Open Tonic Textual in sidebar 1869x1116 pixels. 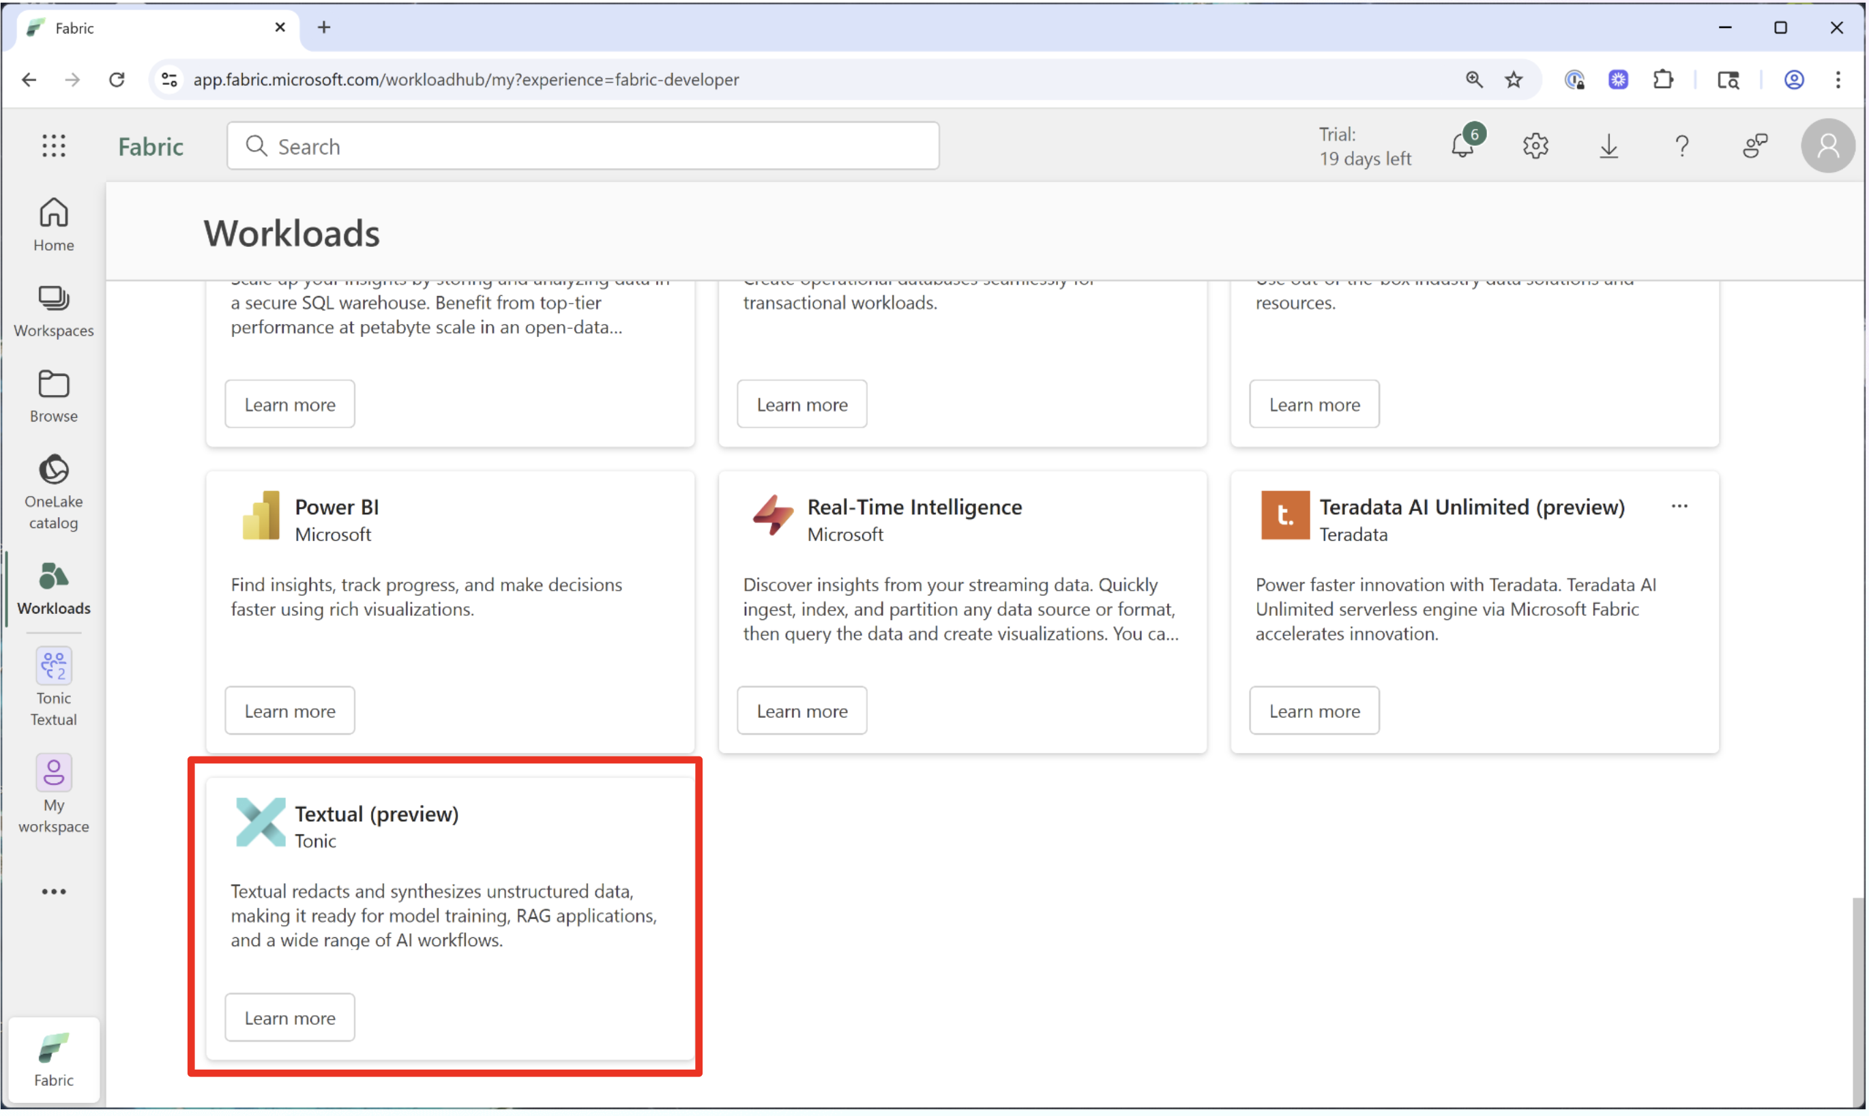click(53, 686)
